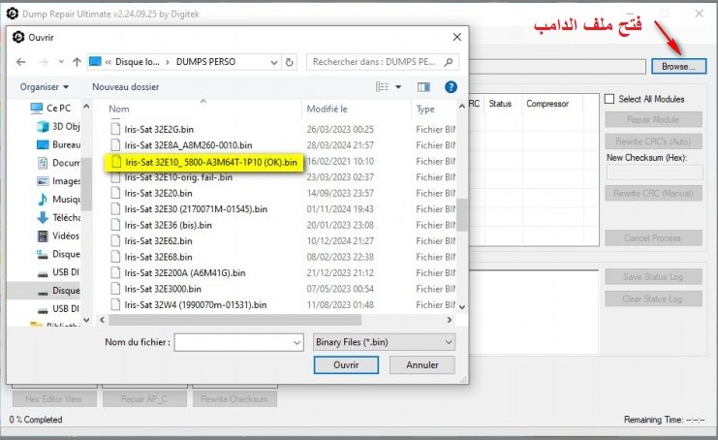Expand the address path dropdown chevron

pos(274,62)
